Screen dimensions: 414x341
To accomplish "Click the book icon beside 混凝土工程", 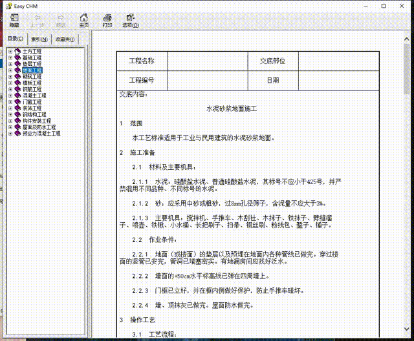I will [17, 96].
